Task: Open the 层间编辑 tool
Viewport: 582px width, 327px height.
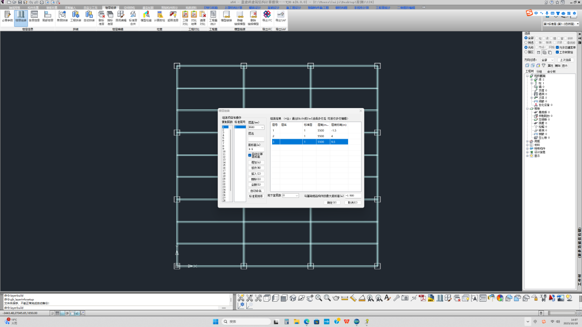Action: [x=121, y=17]
